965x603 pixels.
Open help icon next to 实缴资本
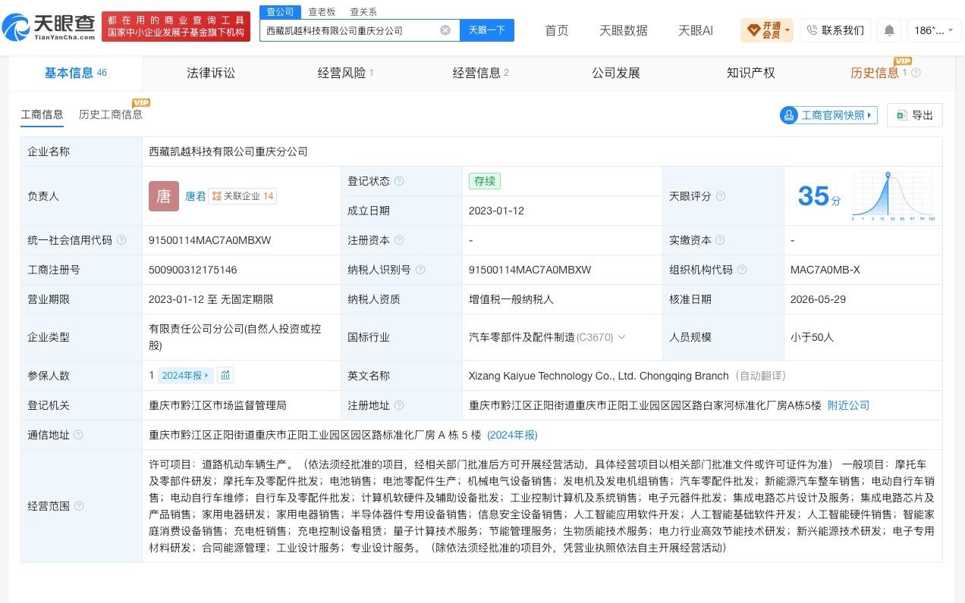click(x=721, y=240)
